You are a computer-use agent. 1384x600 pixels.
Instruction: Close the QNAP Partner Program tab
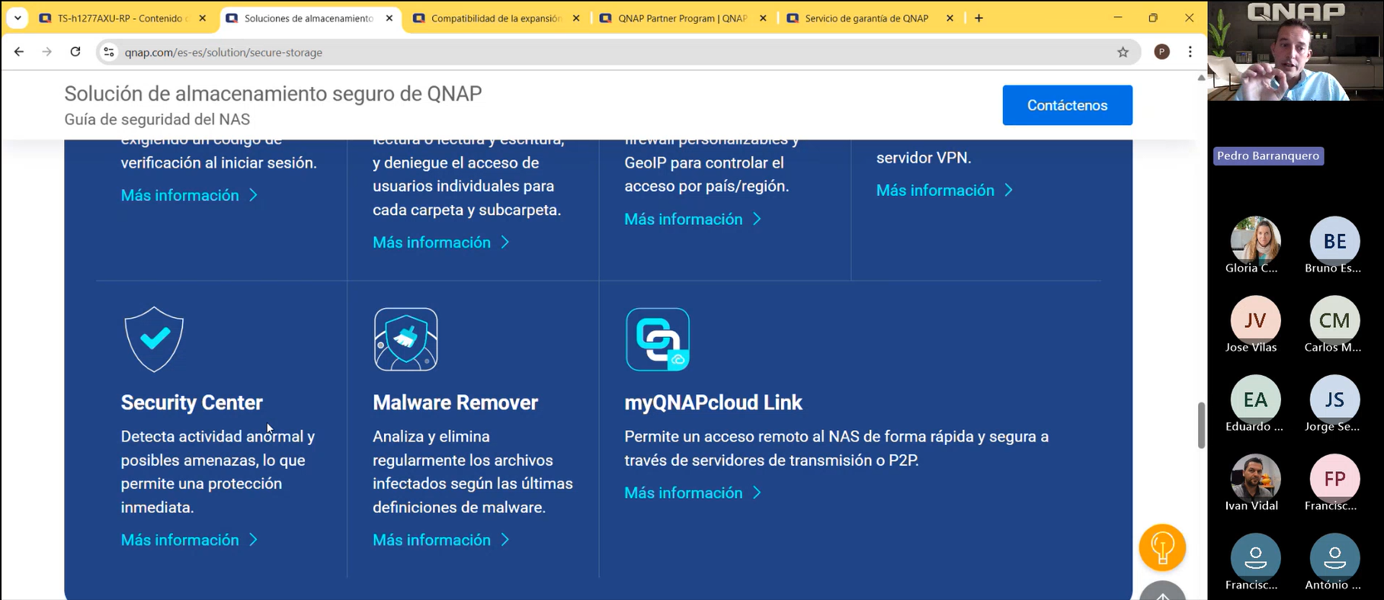763,18
